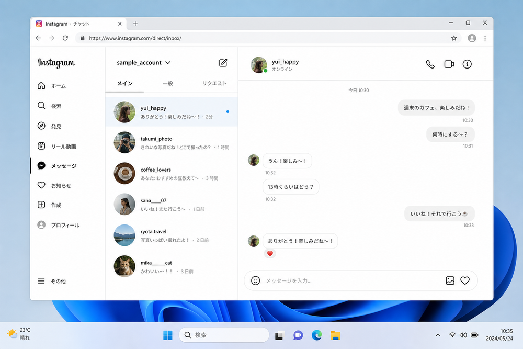523x349 pixels.
Task: Open お知らせ notifications in the sidebar
Action: click(x=54, y=186)
